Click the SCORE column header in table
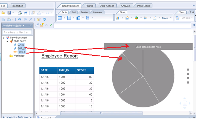Screen dimensions: 197x119 (85, 70)
